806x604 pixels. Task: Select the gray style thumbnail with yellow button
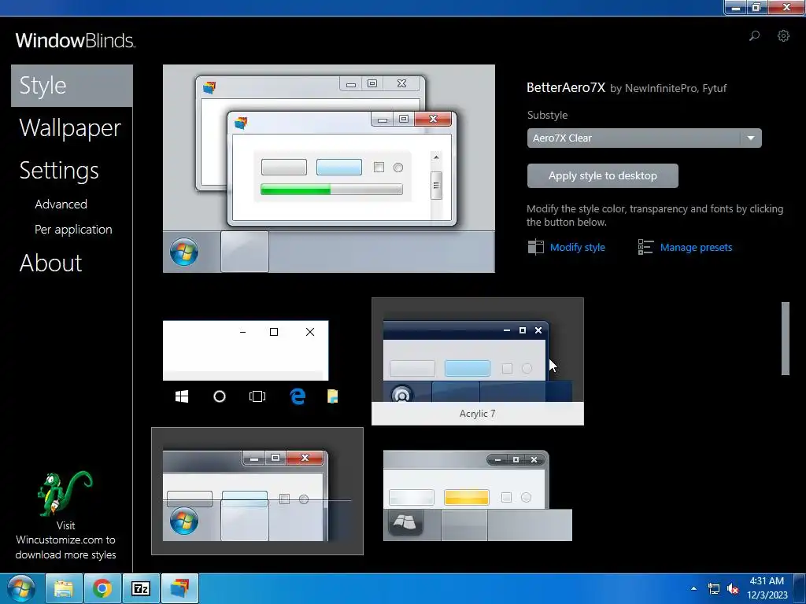[478, 495]
